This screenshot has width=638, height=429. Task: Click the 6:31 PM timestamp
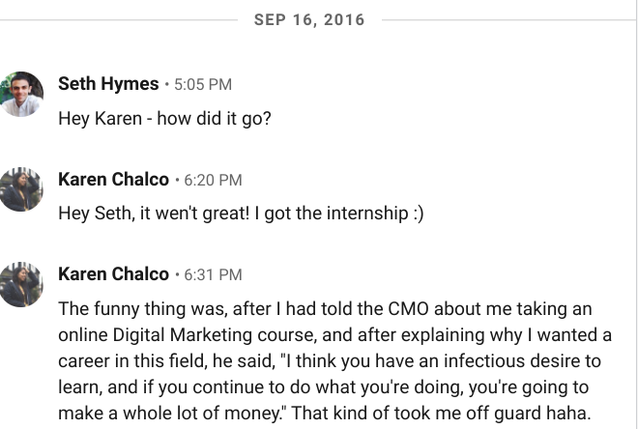(x=213, y=276)
